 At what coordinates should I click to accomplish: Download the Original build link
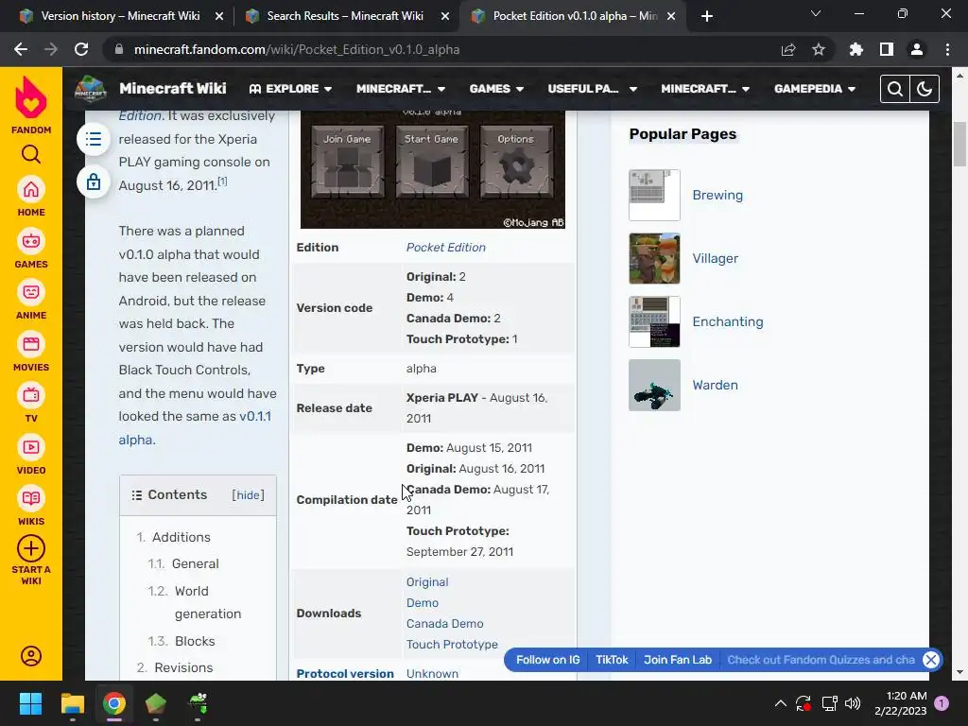click(427, 582)
